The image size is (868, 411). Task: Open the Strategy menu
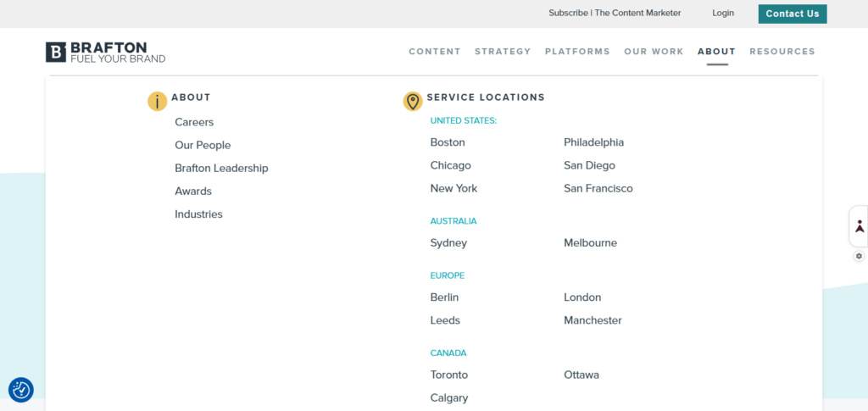[503, 52]
